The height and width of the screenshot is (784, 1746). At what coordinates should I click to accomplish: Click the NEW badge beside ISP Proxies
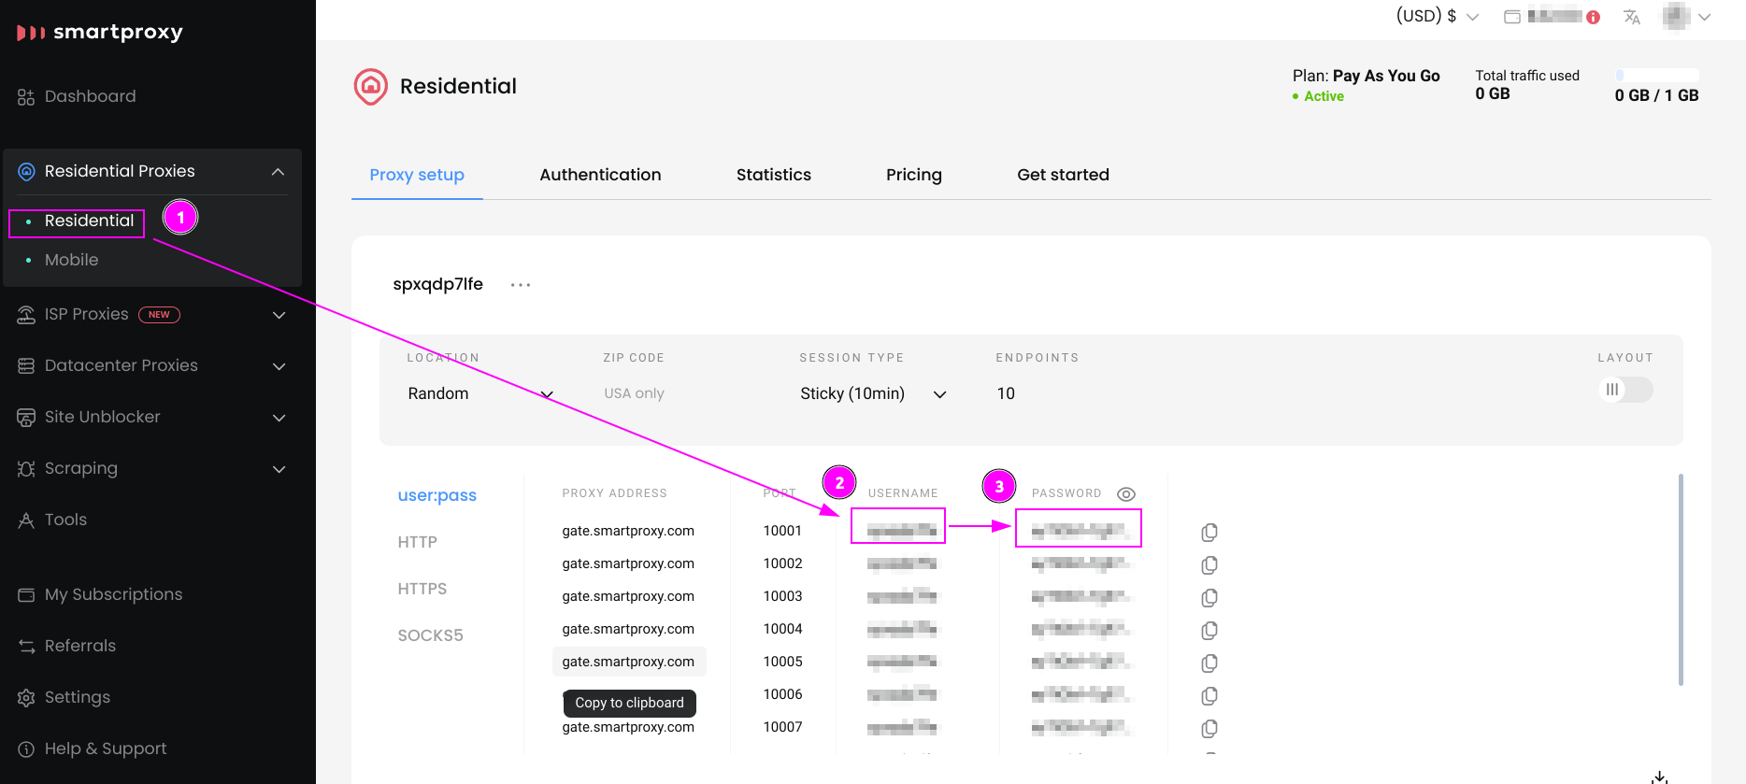click(159, 315)
